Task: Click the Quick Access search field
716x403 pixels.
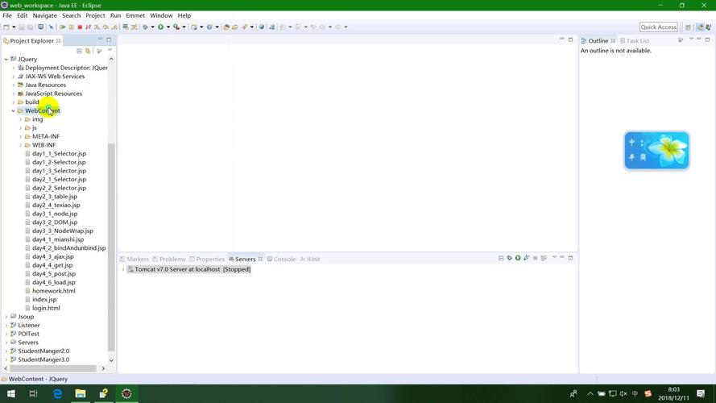Action: pyautogui.click(x=659, y=27)
